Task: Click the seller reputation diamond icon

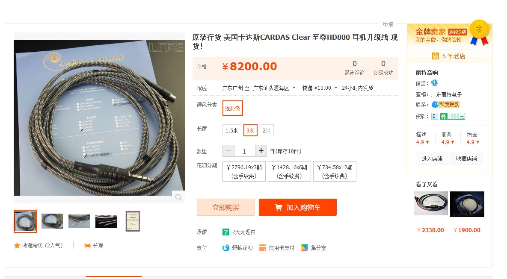Action: coord(435,83)
